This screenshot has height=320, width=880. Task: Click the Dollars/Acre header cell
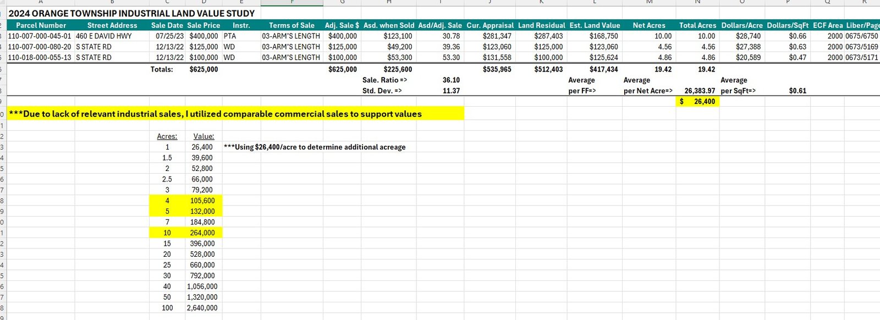tap(741, 25)
